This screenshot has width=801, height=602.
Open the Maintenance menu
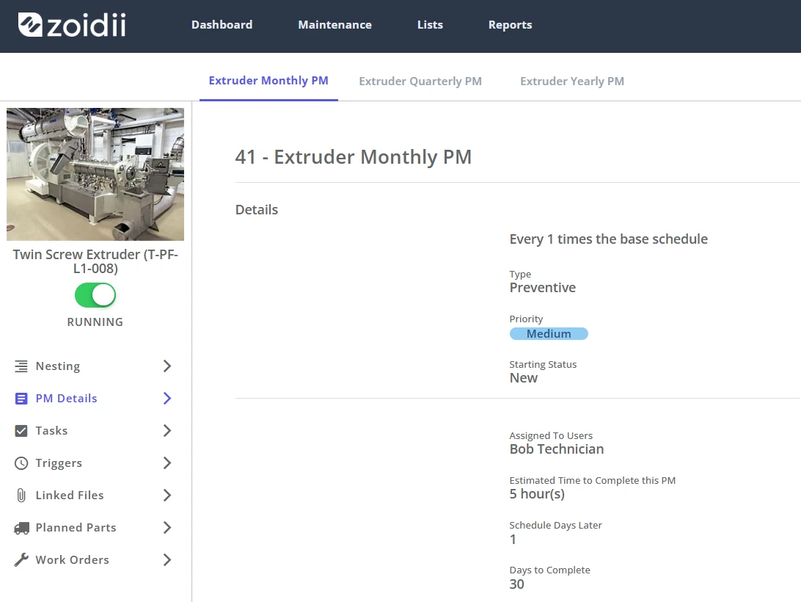tap(334, 24)
